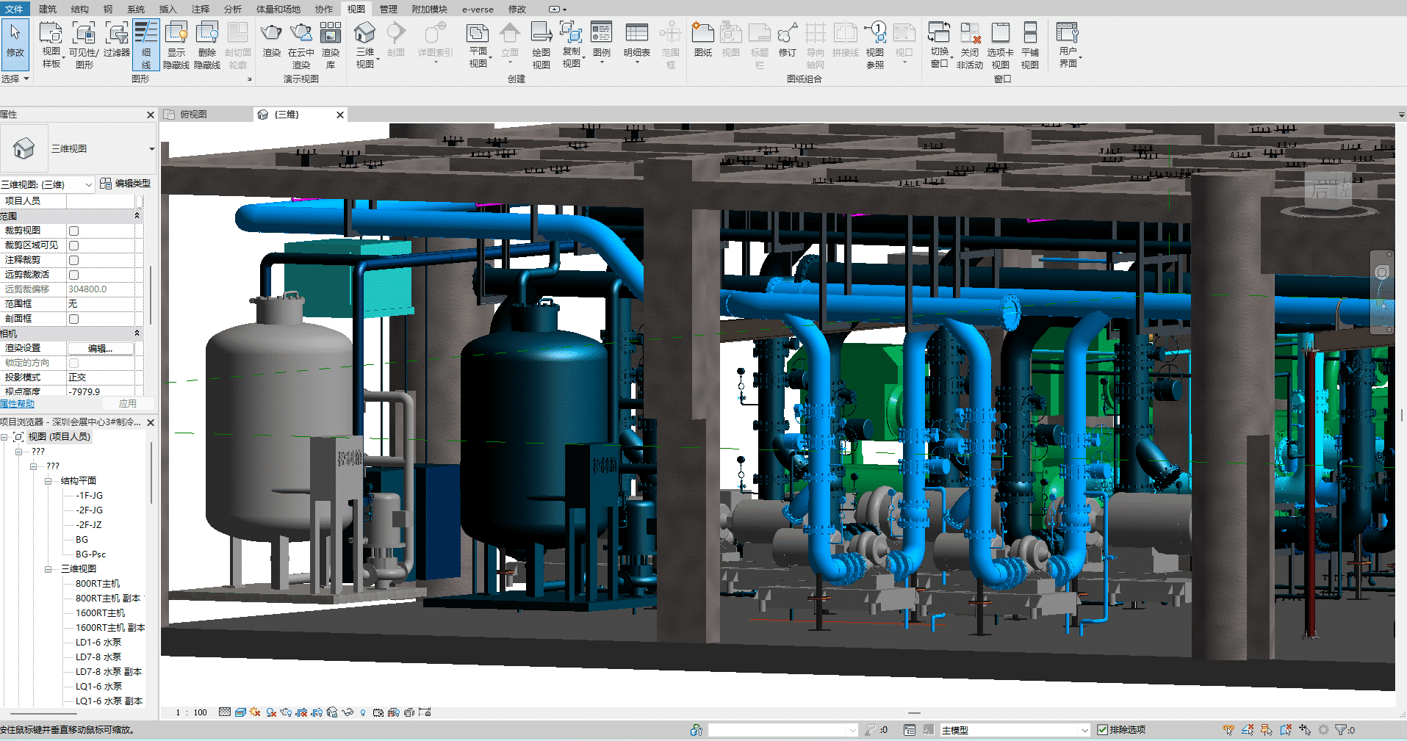The height and width of the screenshot is (741, 1407).
Task: Toggle 细线 thin lines mode
Action: pyautogui.click(x=145, y=44)
